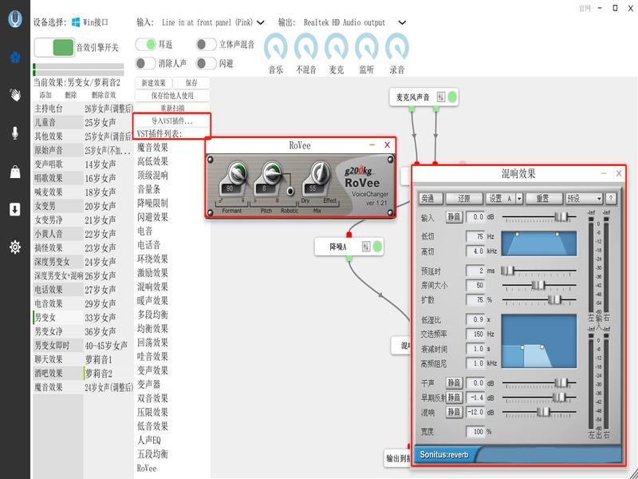Click the 宽度 percent value field
Screen dimensions: 638x479
coord(475,431)
